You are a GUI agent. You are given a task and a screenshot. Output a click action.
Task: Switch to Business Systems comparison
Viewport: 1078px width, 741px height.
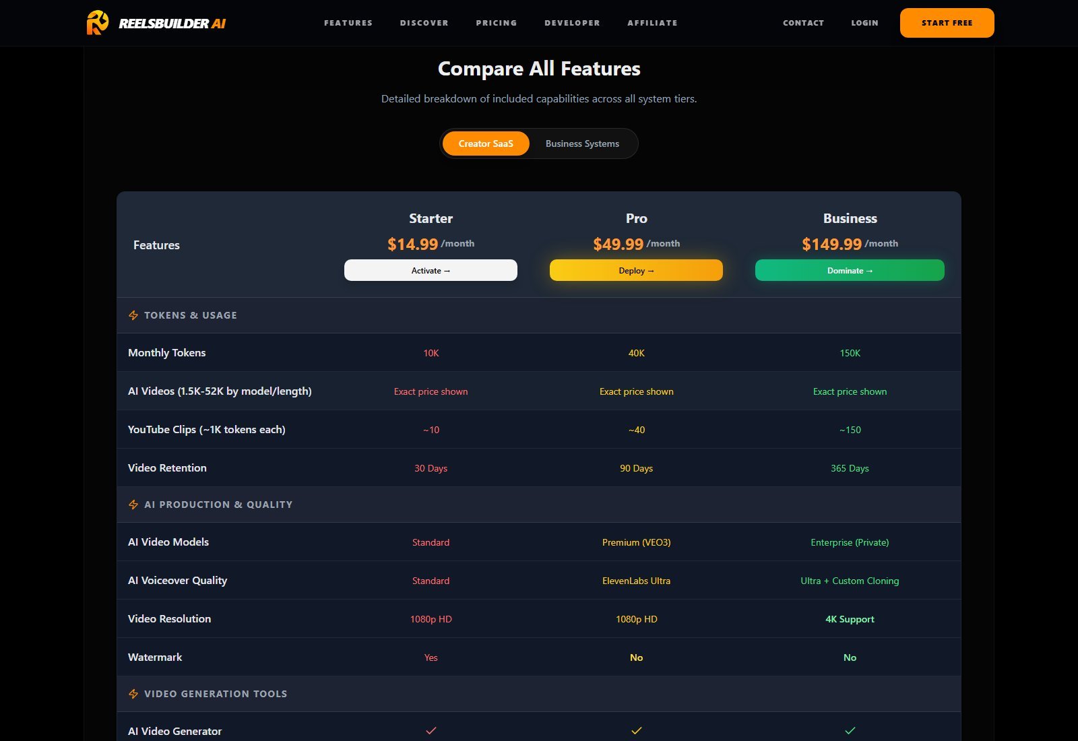pos(582,143)
